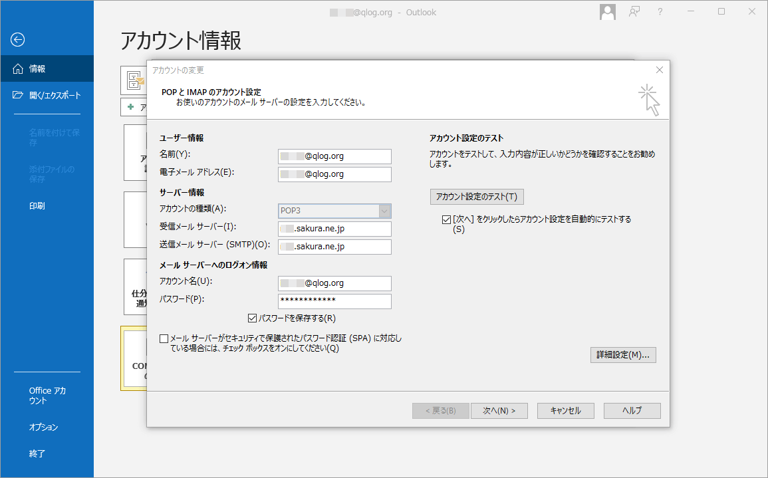Click the 次へ(N) > button
Viewport: 768px width, 478px height.
point(499,410)
